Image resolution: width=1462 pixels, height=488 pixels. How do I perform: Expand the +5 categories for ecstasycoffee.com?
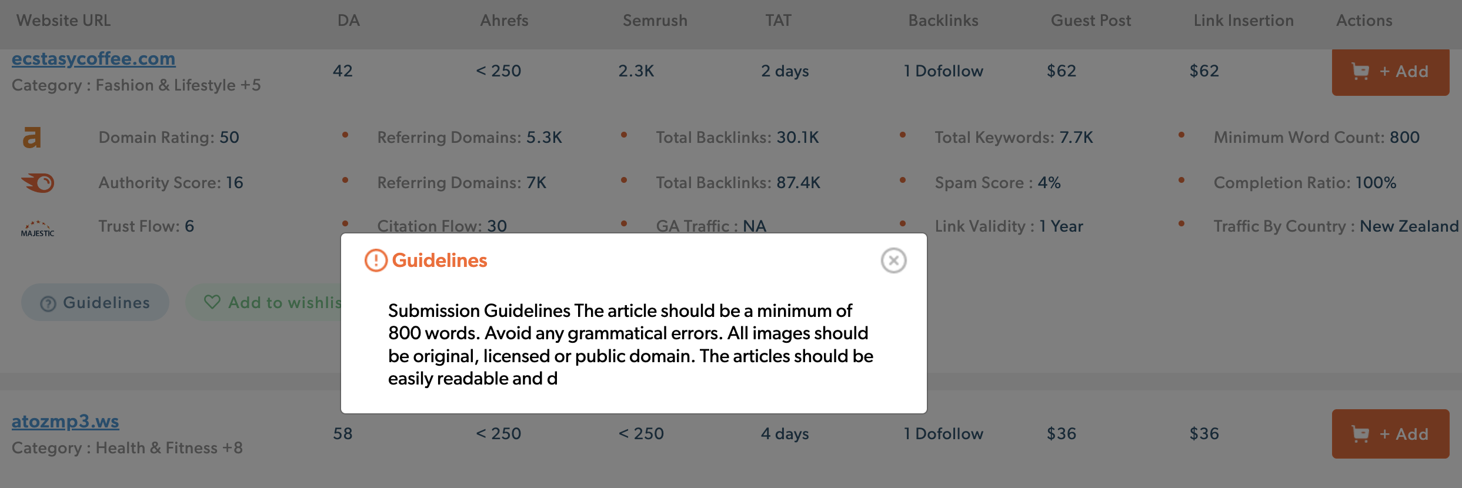pos(251,85)
